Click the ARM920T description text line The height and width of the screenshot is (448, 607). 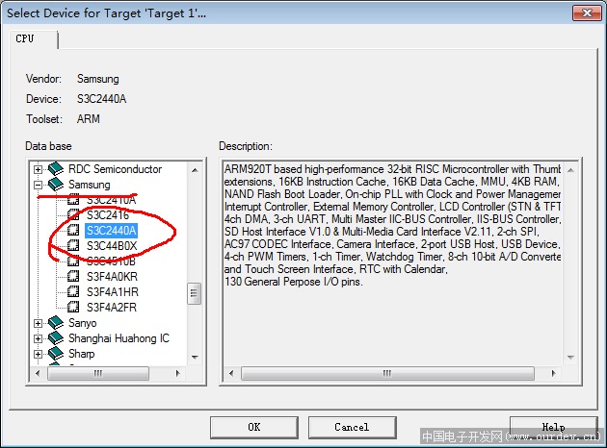tap(392, 169)
